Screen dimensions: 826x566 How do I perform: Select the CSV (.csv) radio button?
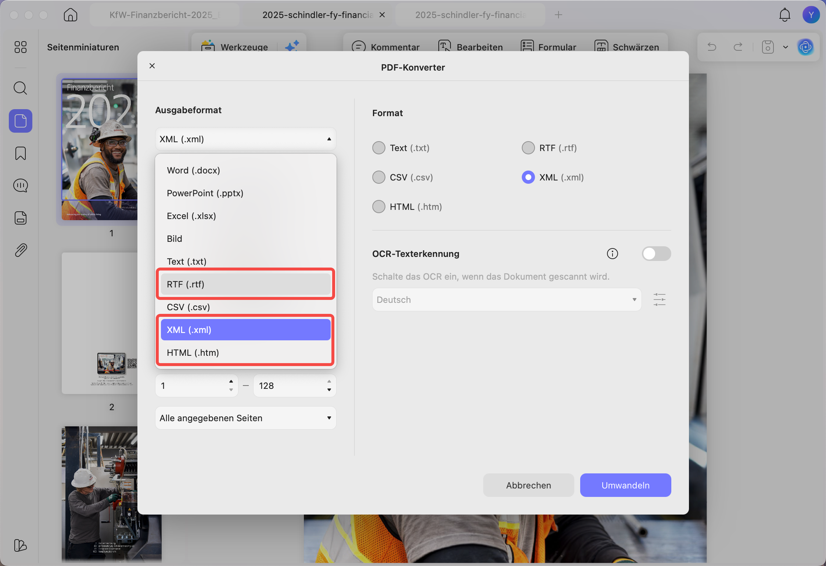tap(379, 177)
